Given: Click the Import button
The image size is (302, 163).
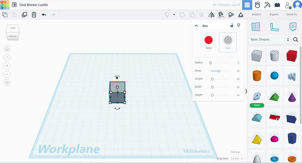Looking at the screenshot, I should pos(256,14).
